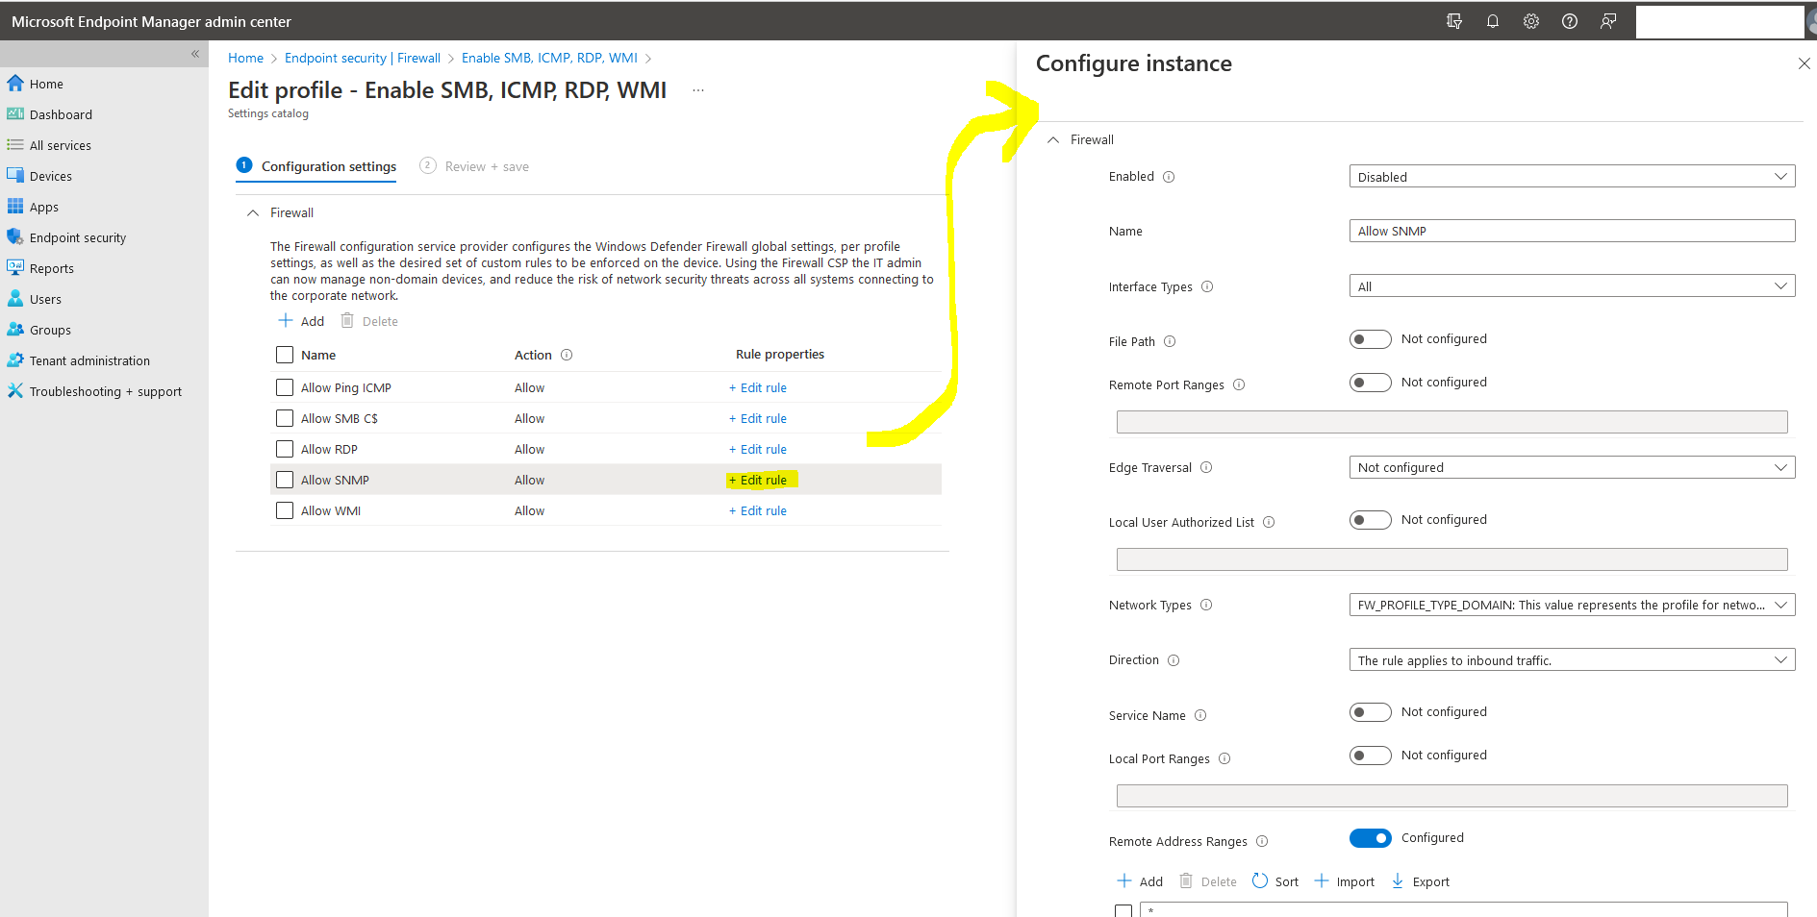Click info icon beside Interface Types
Viewport: 1817px width, 917px height.
click(x=1207, y=286)
